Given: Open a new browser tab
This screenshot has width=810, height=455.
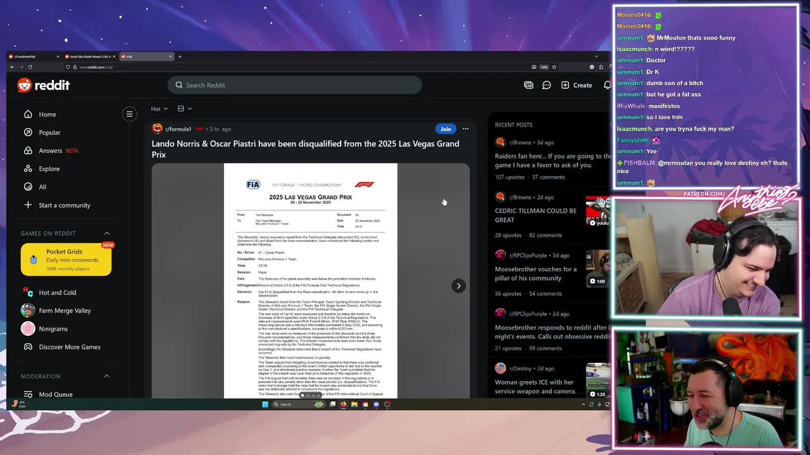Looking at the screenshot, I should (180, 56).
